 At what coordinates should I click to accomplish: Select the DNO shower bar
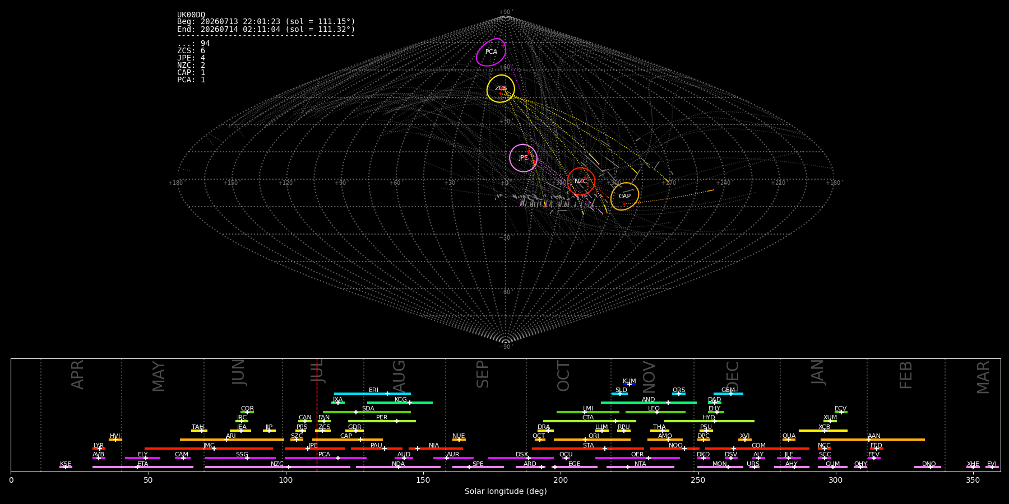tap(928, 467)
